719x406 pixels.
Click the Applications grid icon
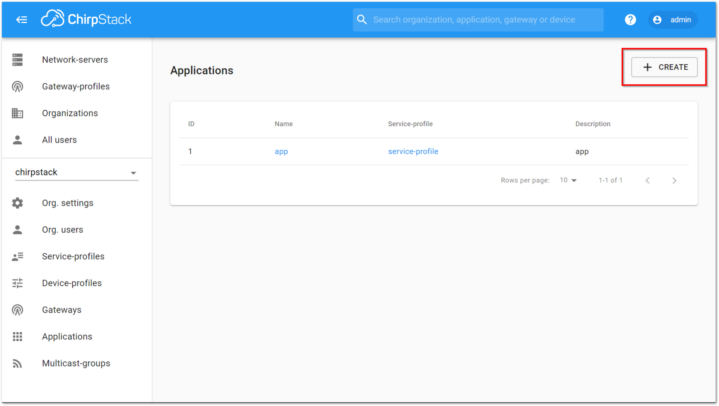point(17,336)
